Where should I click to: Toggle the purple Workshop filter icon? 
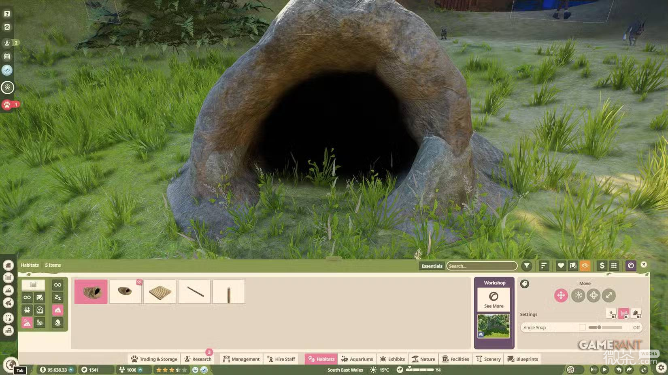pos(631,265)
